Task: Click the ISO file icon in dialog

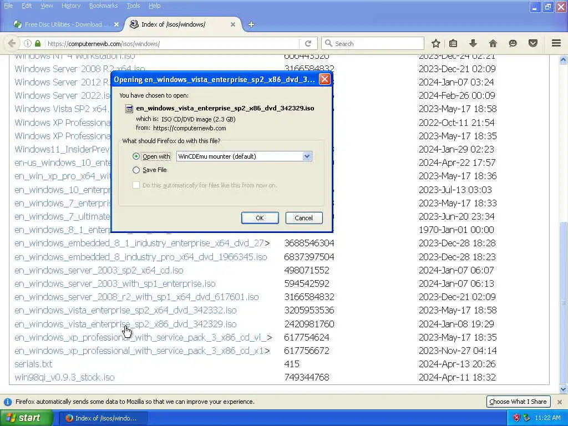Action: (x=129, y=108)
